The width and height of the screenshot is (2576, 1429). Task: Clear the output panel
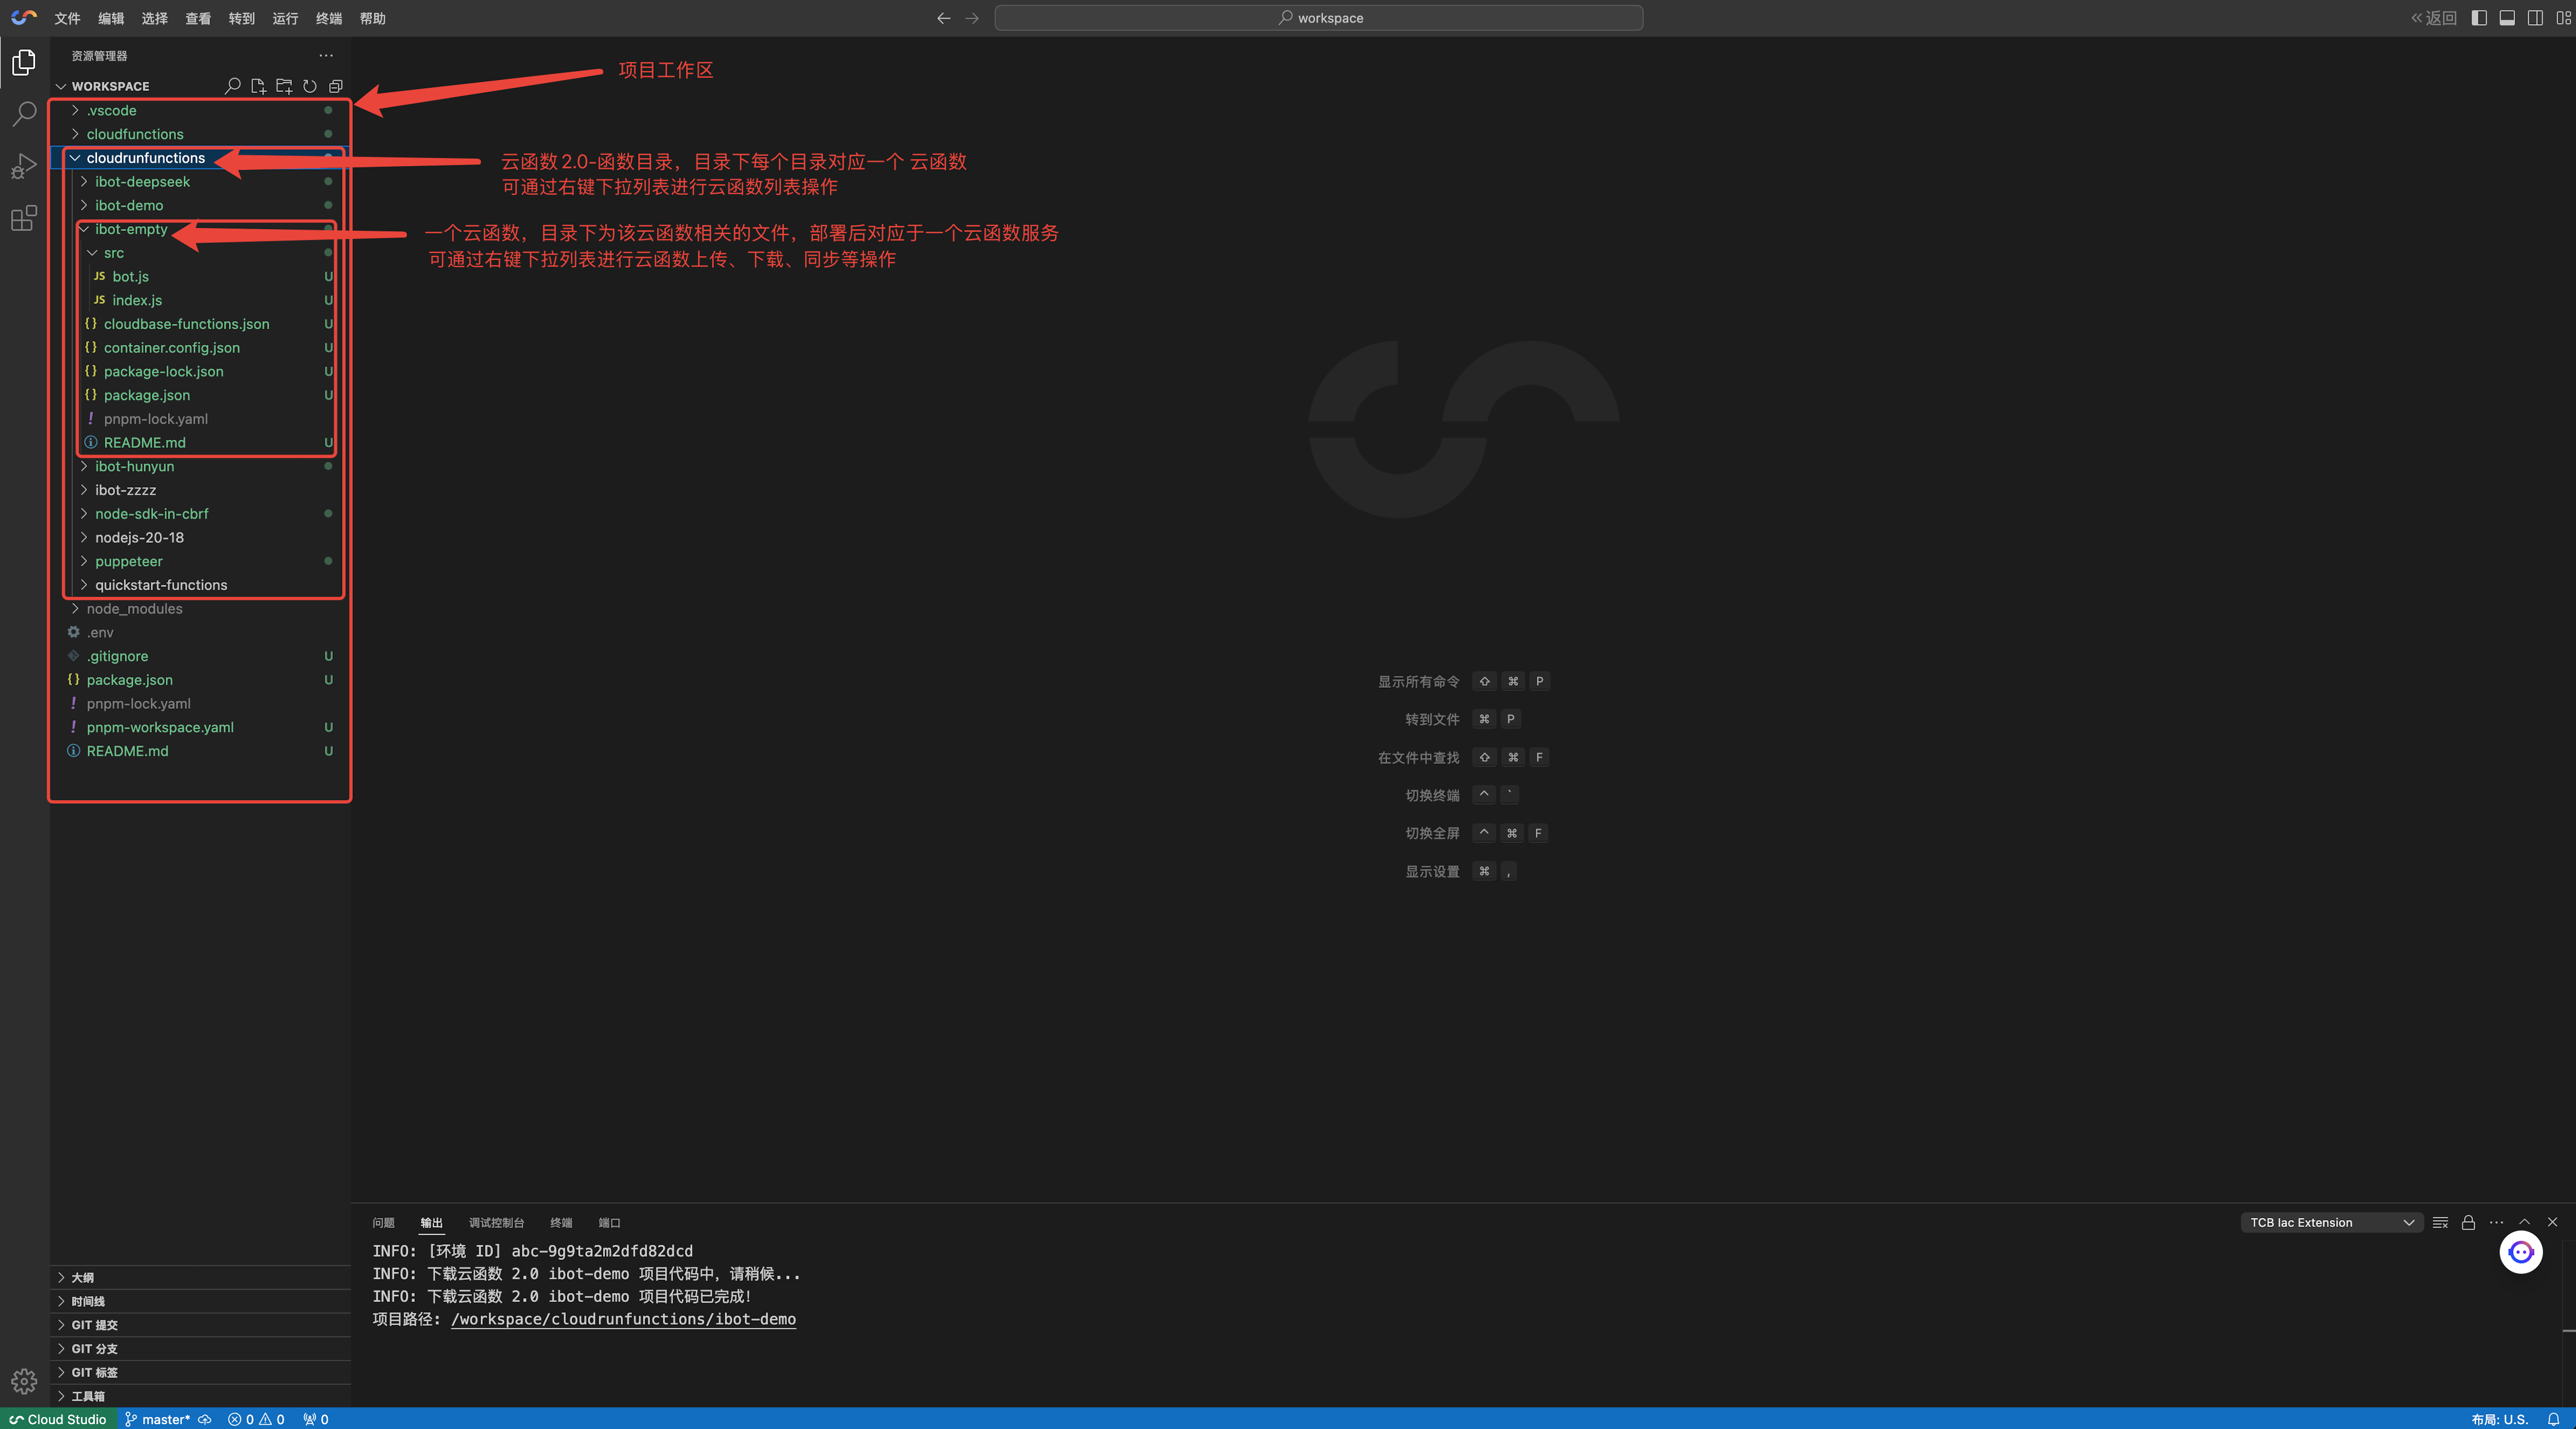click(2440, 1222)
